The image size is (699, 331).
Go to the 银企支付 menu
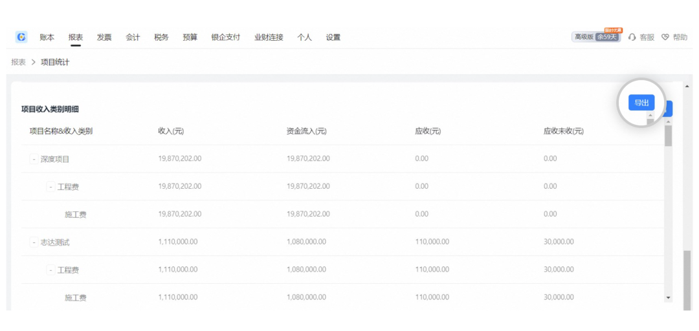click(x=225, y=37)
